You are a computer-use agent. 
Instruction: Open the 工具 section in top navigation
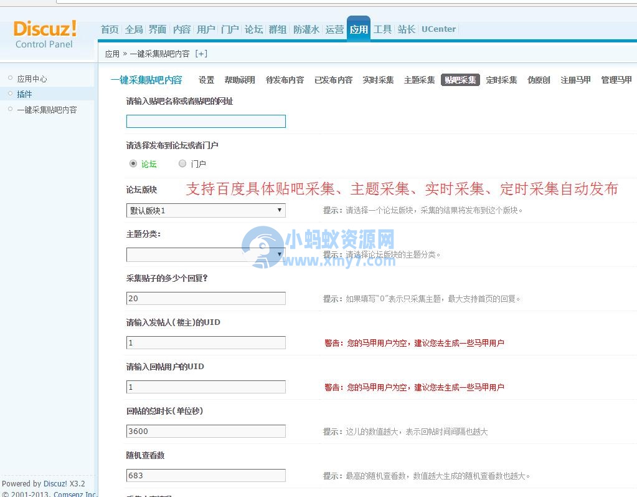pyautogui.click(x=382, y=28)
